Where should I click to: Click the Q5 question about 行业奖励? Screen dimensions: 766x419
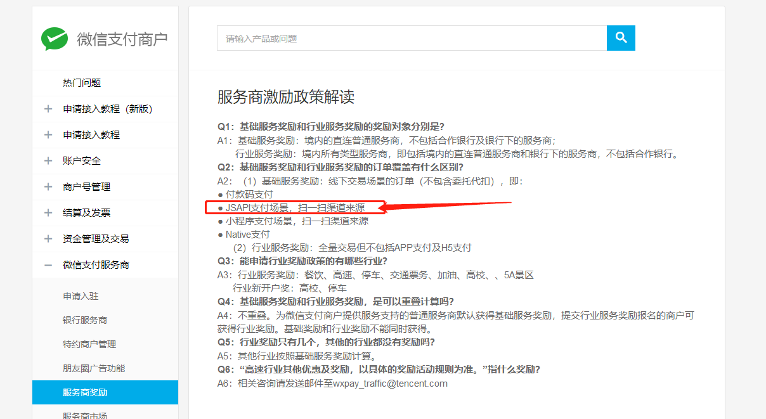[x=327, y=342]
